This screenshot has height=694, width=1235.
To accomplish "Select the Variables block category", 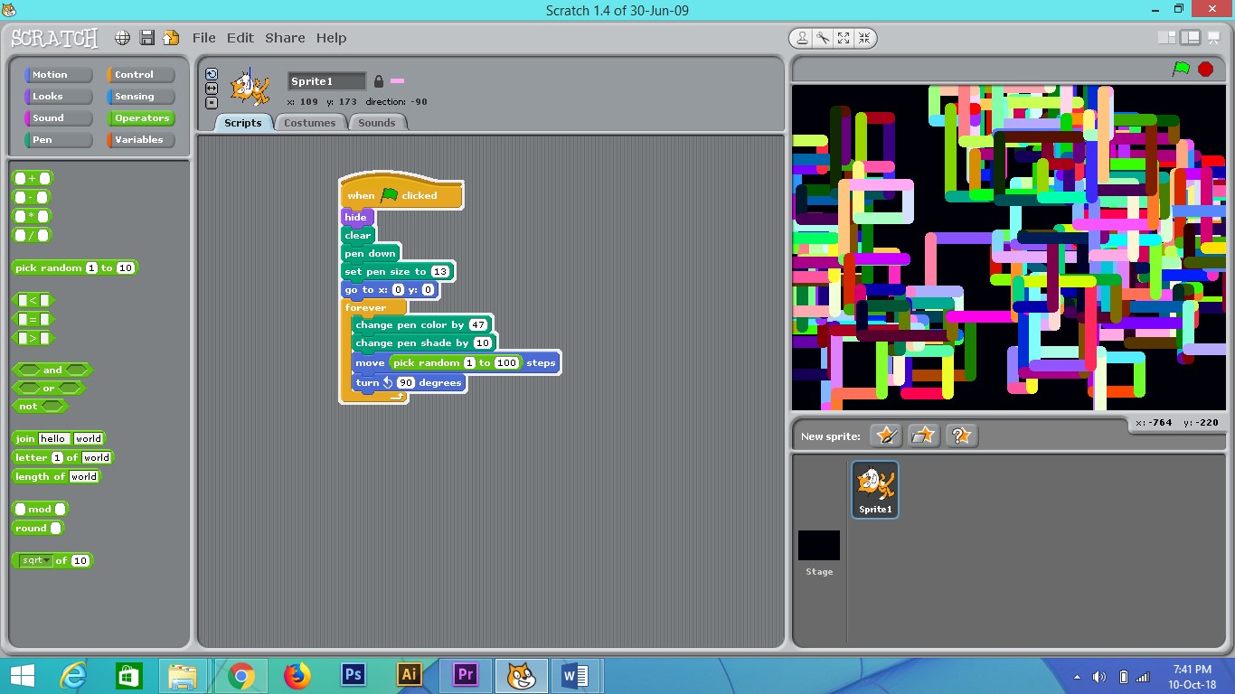I will (141, 140).
